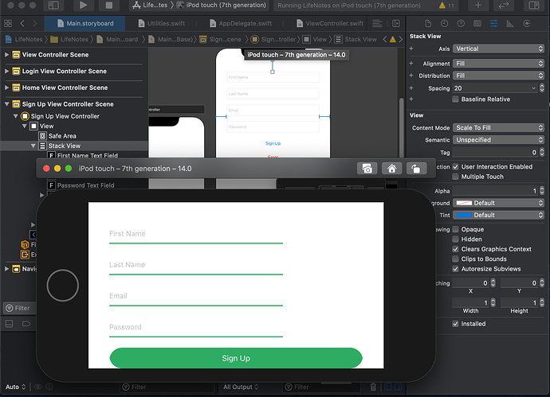Click the trash icon in debug console

coord(373,387)
